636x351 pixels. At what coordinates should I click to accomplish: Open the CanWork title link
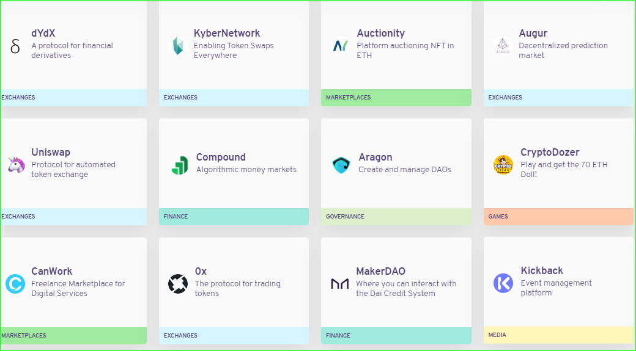pyautogui.click(x=52, y=271)
